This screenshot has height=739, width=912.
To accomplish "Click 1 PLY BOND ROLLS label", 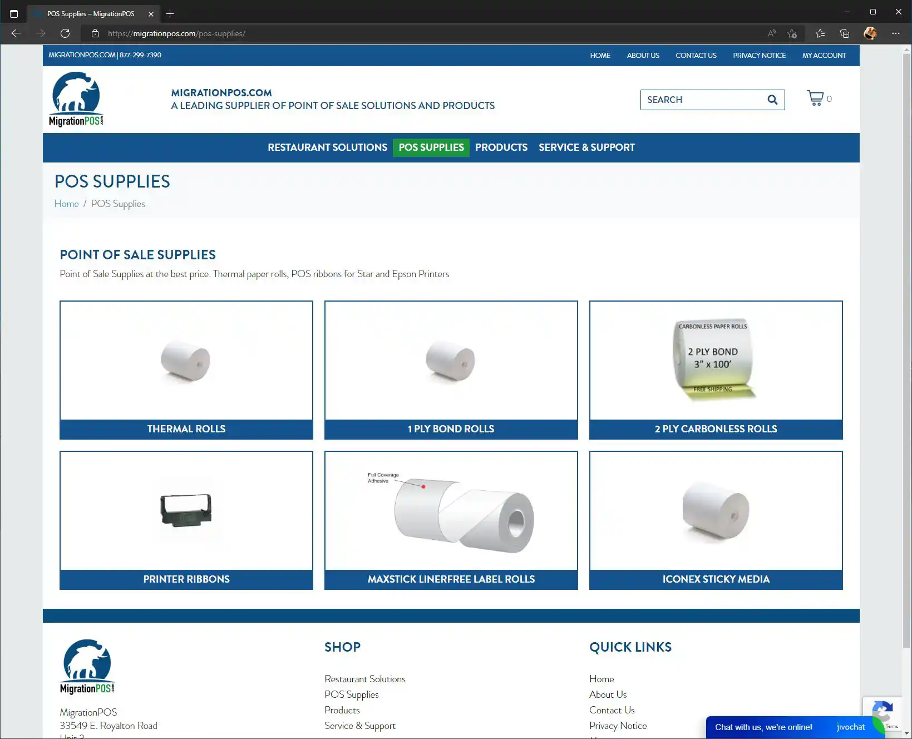I will click(451, 429).
